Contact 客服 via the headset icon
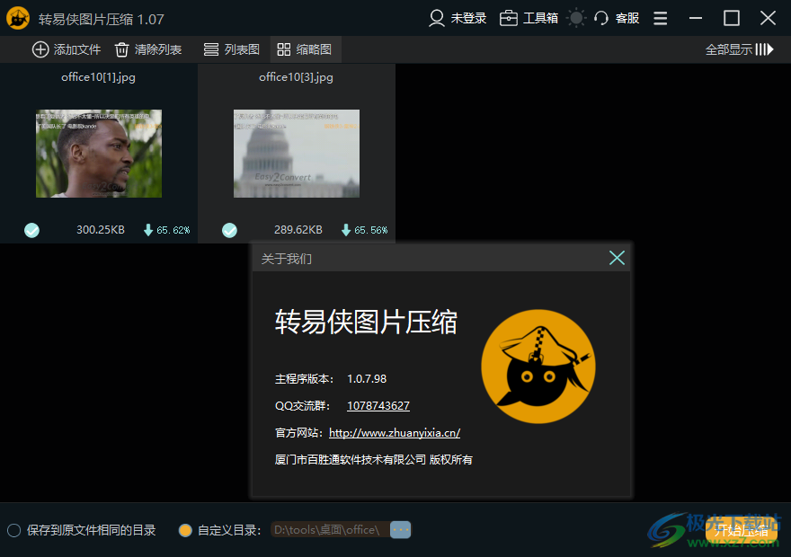 [617, 18]
